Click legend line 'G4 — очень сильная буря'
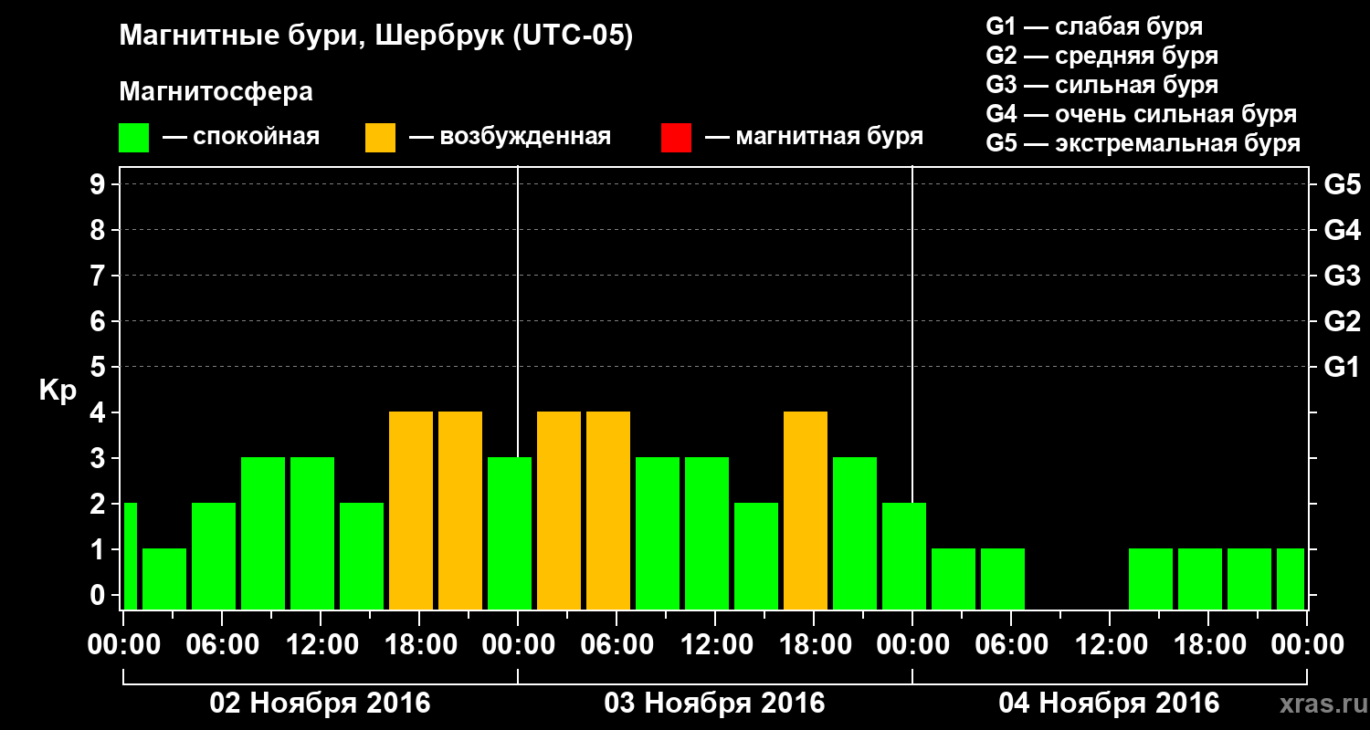Viewport: 1370px width, 730px height. tap(1142, 114)
